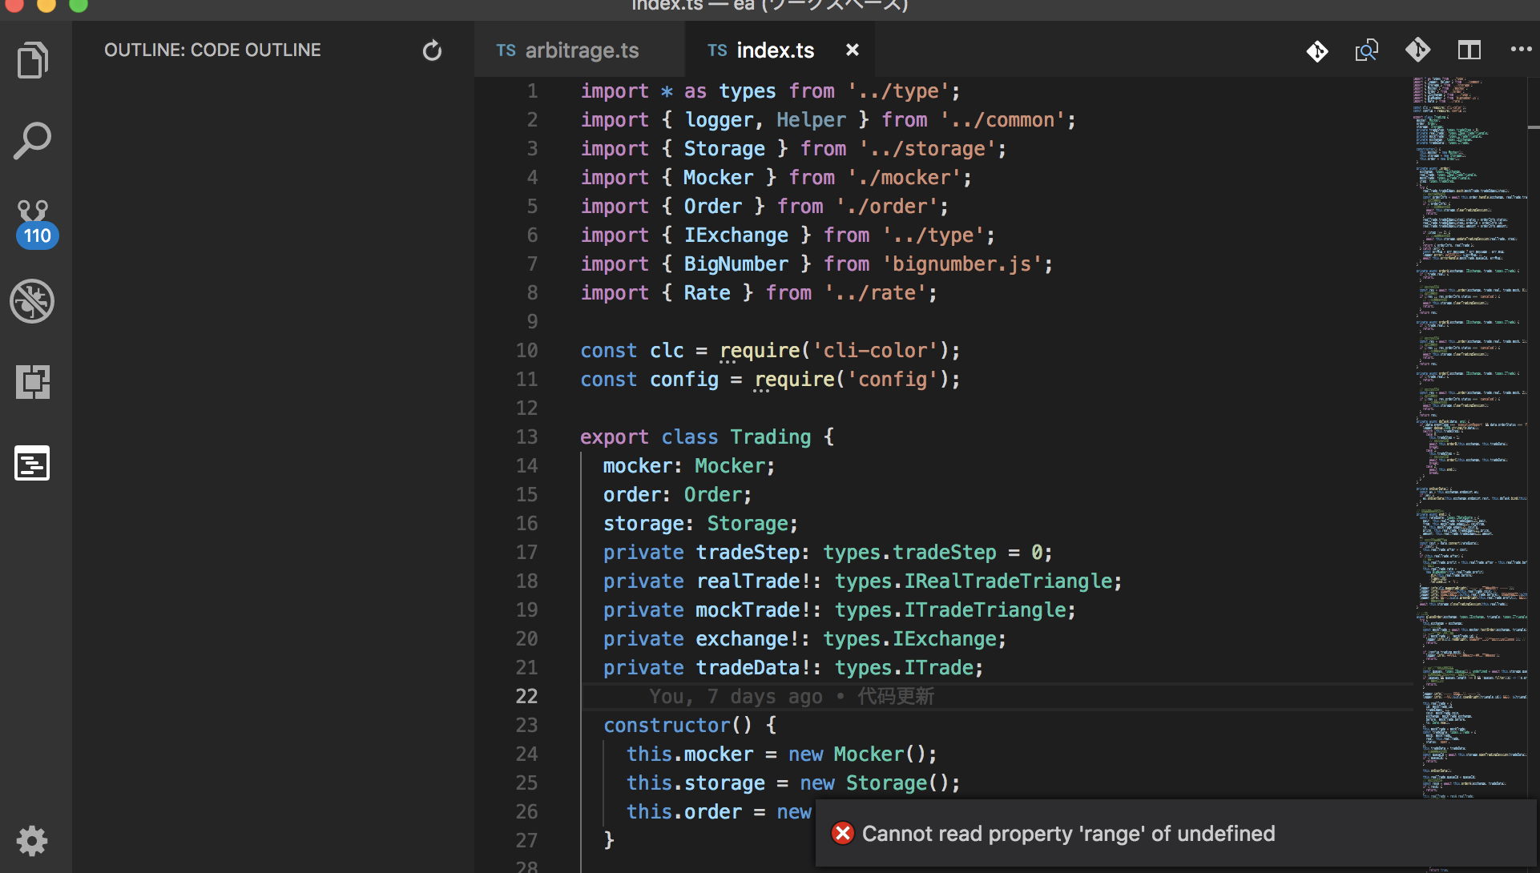The height and width of the screenshot is (873, 1540).
Task: Click the error notification message
Action: coord(1067,834)
